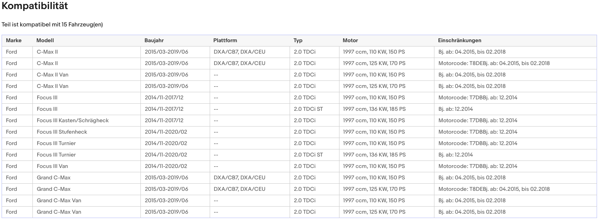Select the Focus III Van model cell
The height and width of the screenshot is (220, 599).
52,166
